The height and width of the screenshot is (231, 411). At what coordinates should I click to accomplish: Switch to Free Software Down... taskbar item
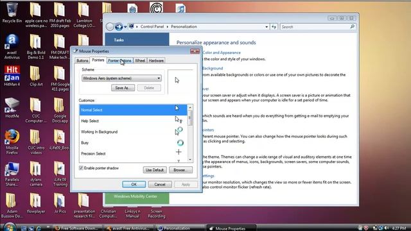coord(78,228)
